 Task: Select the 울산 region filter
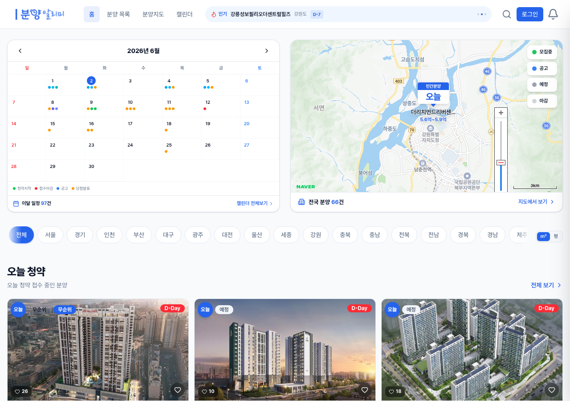click(x=257, y=235)
